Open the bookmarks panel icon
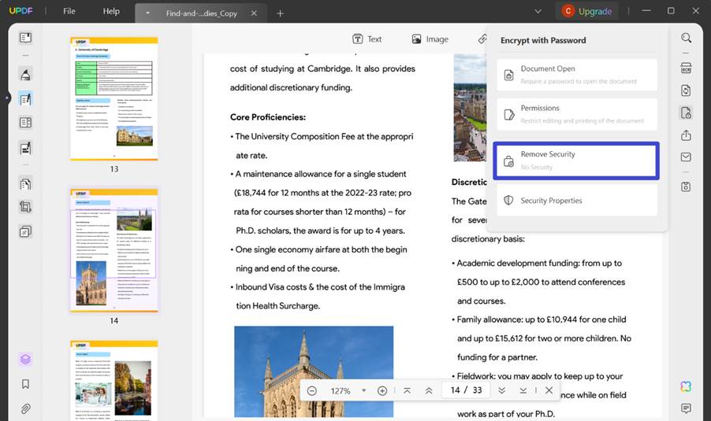 click(25, 384)
